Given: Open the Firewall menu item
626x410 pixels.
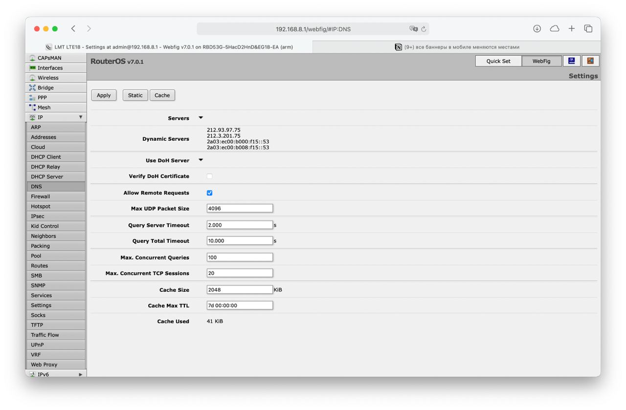Looking at the screenshot, I should click(x=56, y=196).
